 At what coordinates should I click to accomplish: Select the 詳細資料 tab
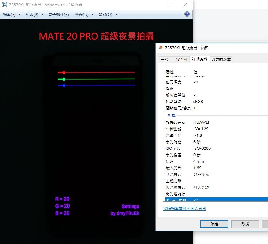(200, 59)
